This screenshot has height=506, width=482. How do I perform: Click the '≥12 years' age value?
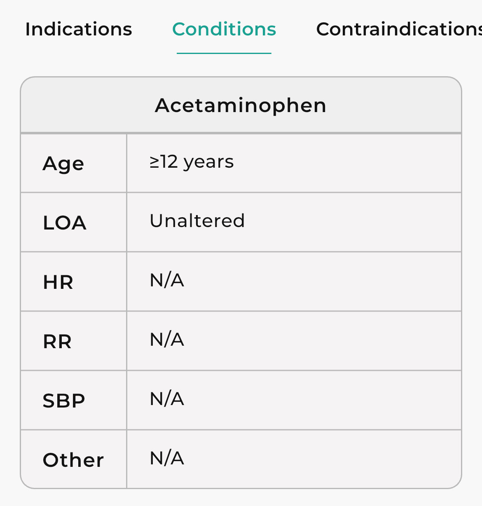pyautogui.click(x=192, y=162)
